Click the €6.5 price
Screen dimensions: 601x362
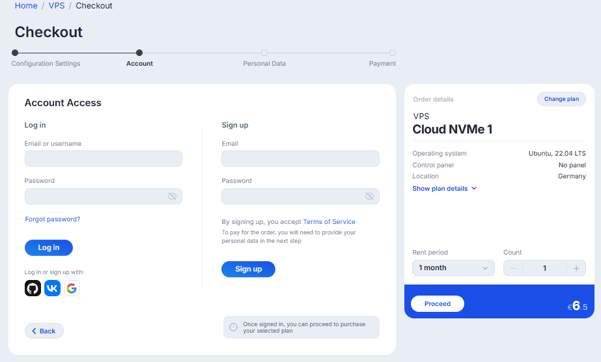pyautogui.click(x=578, y=306)
